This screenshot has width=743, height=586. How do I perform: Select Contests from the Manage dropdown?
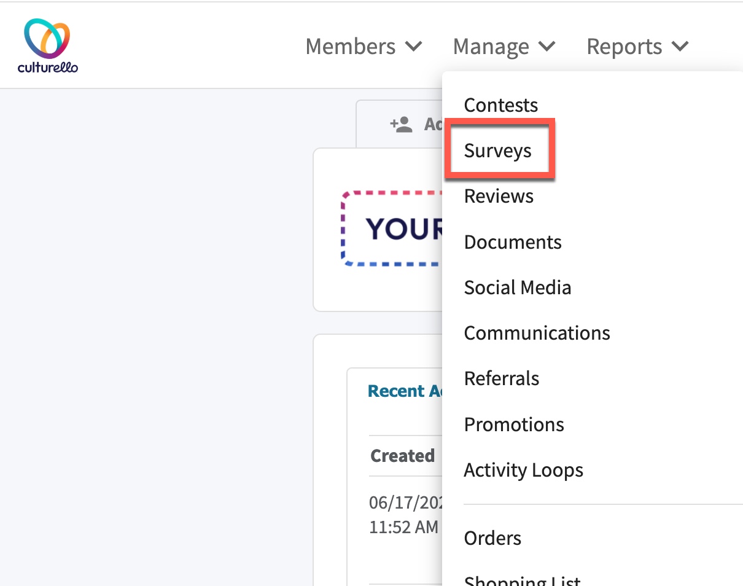501,105
